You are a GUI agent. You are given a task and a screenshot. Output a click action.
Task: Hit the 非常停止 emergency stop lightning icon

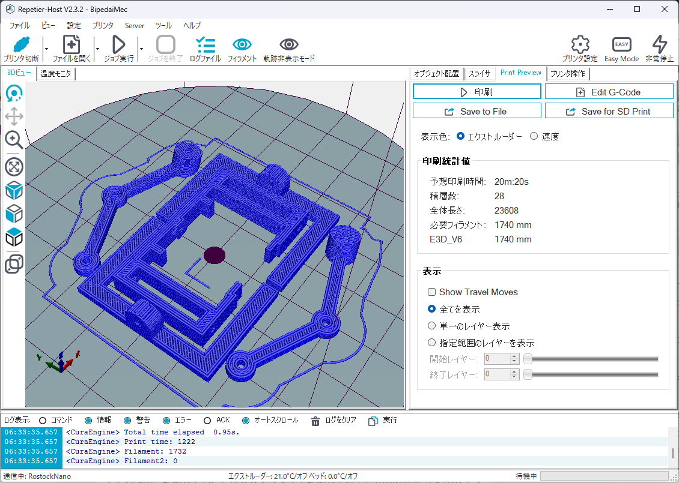659,44
